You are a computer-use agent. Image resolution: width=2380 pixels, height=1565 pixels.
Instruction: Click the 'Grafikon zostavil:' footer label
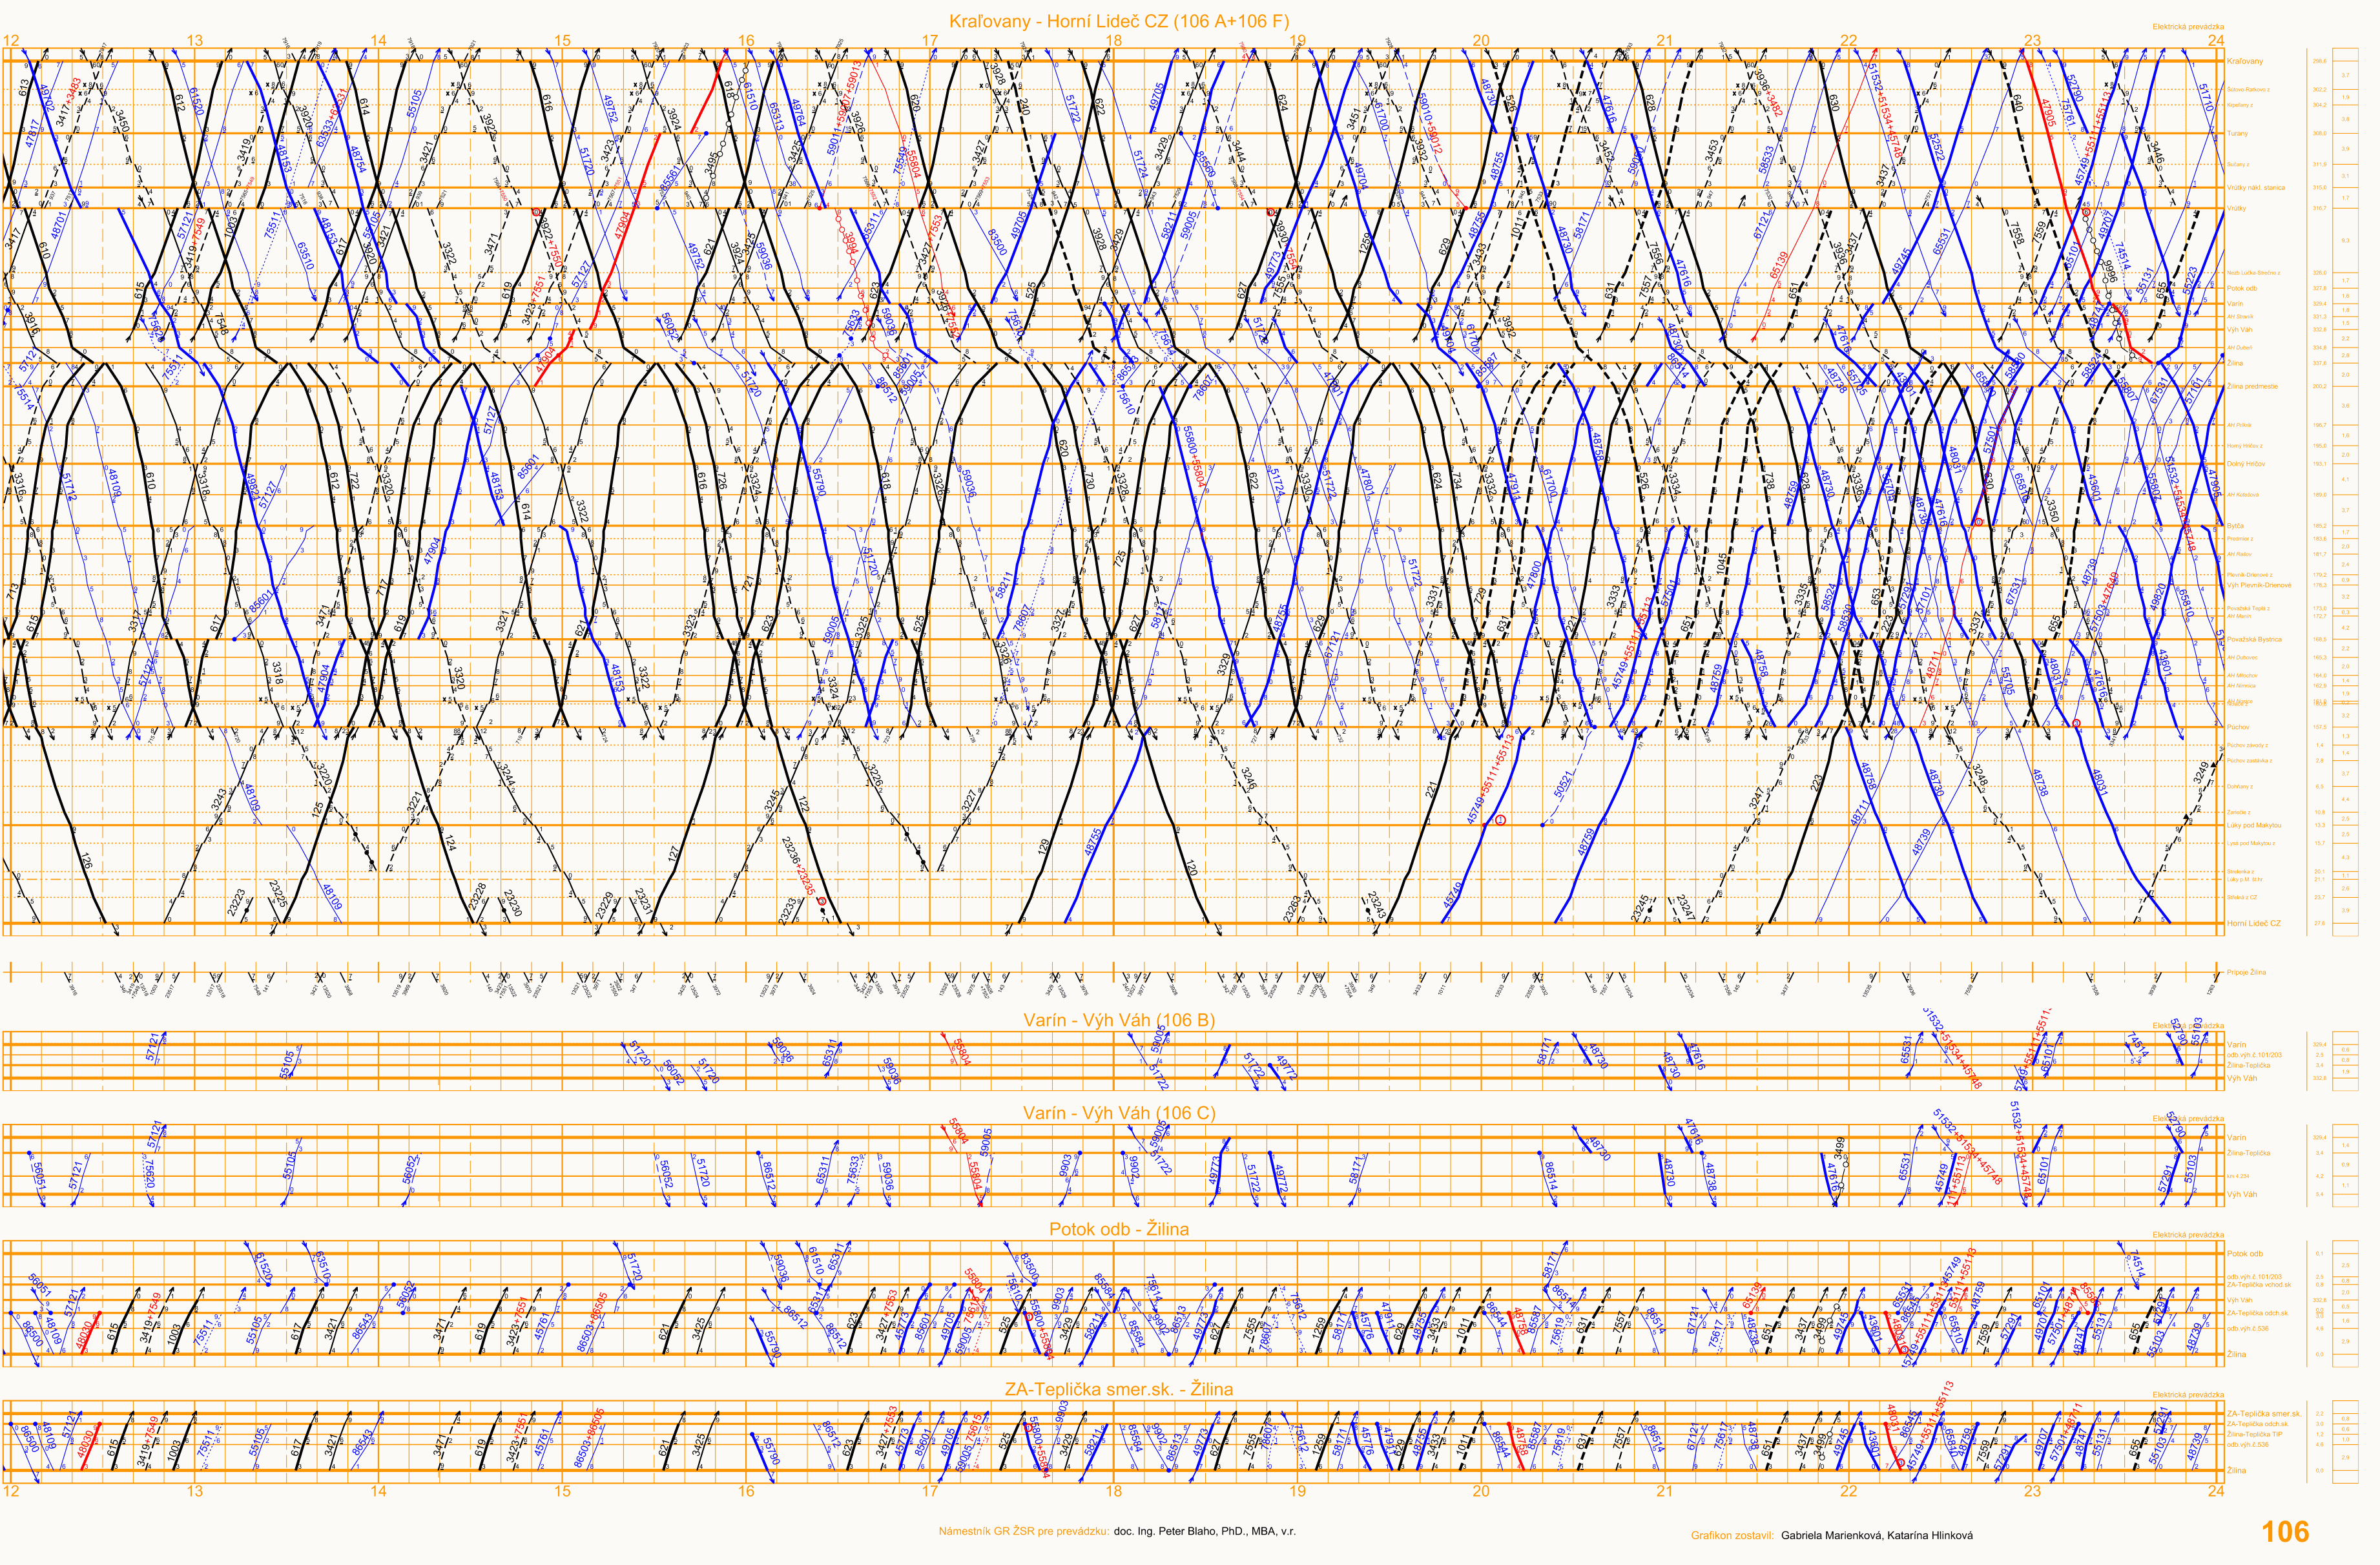(x=1732, y=1535)
